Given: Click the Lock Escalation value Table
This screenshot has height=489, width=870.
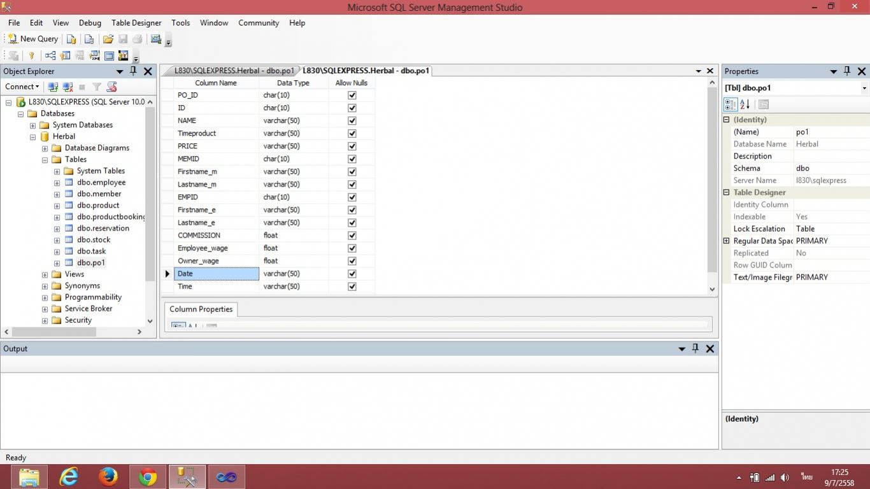Looking at the screenshot, I should pyautogui.click(x=831, y=229).
